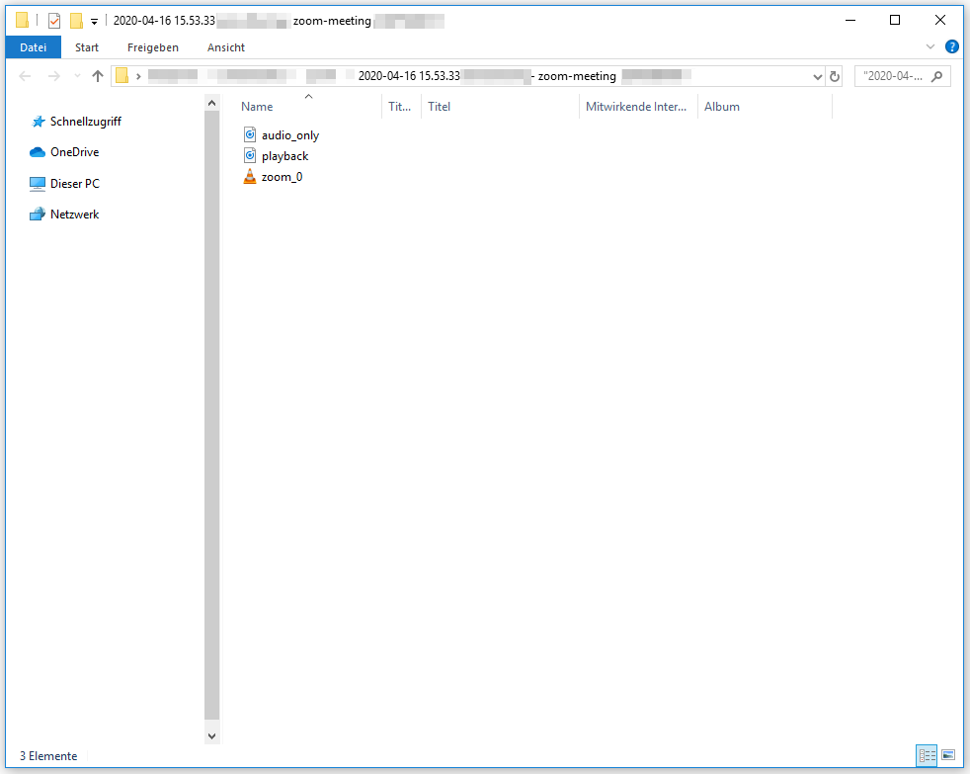Sort by Album column header
This screenshot has height=774, width=970.
(x=722, y=107)
